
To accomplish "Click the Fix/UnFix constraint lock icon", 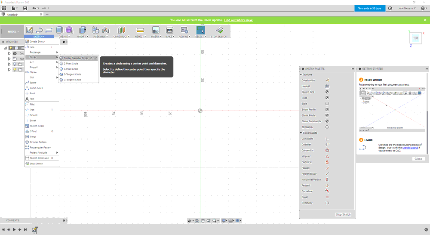I will click(327, 162).
